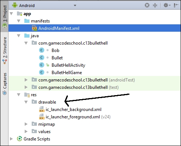
Task: Expand the values folder
Action: [26, 132]
